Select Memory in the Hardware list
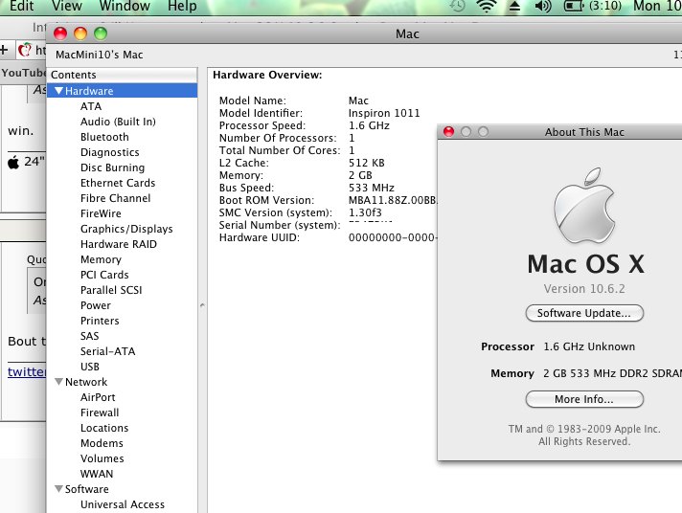 pyautogui.click(x=101, y=259)
